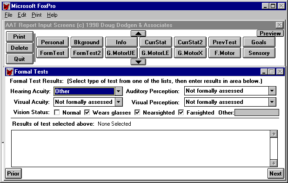Open the G.MotorLE screen
Viewport: 288px width, 183px height.
coord(156,53)
